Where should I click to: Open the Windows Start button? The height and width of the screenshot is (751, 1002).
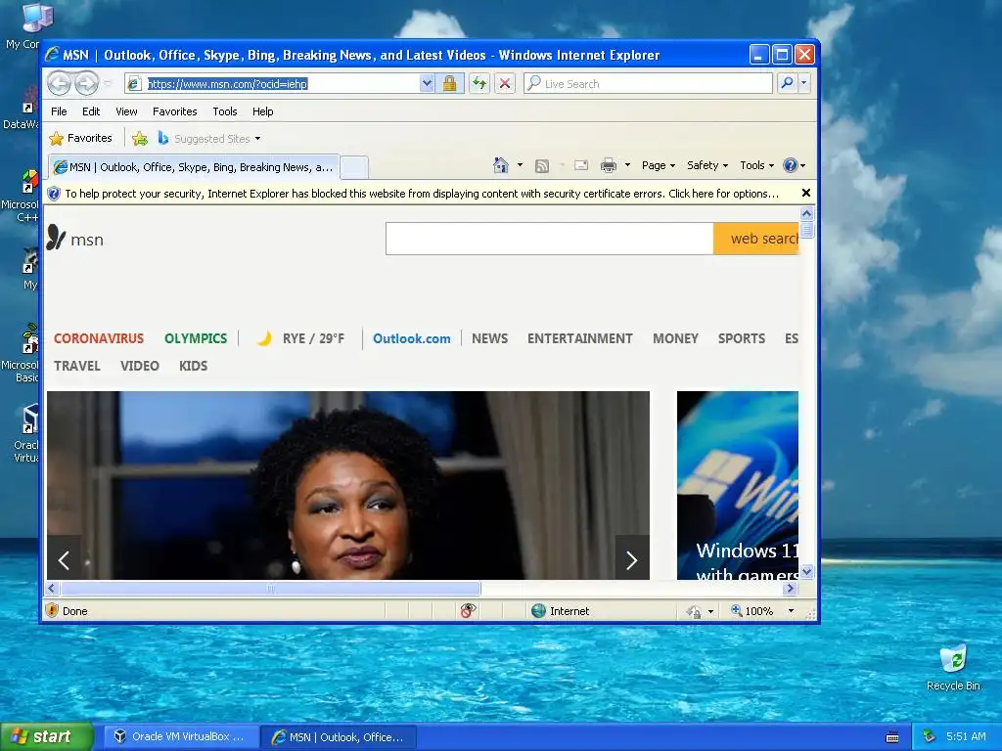coord(47,736)
